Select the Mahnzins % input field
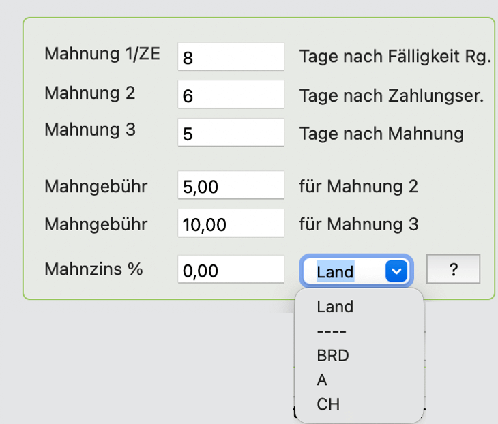Image resolution: width=498 pixels, height=424 pixels. pyautogui.click(x=231, y=270)
